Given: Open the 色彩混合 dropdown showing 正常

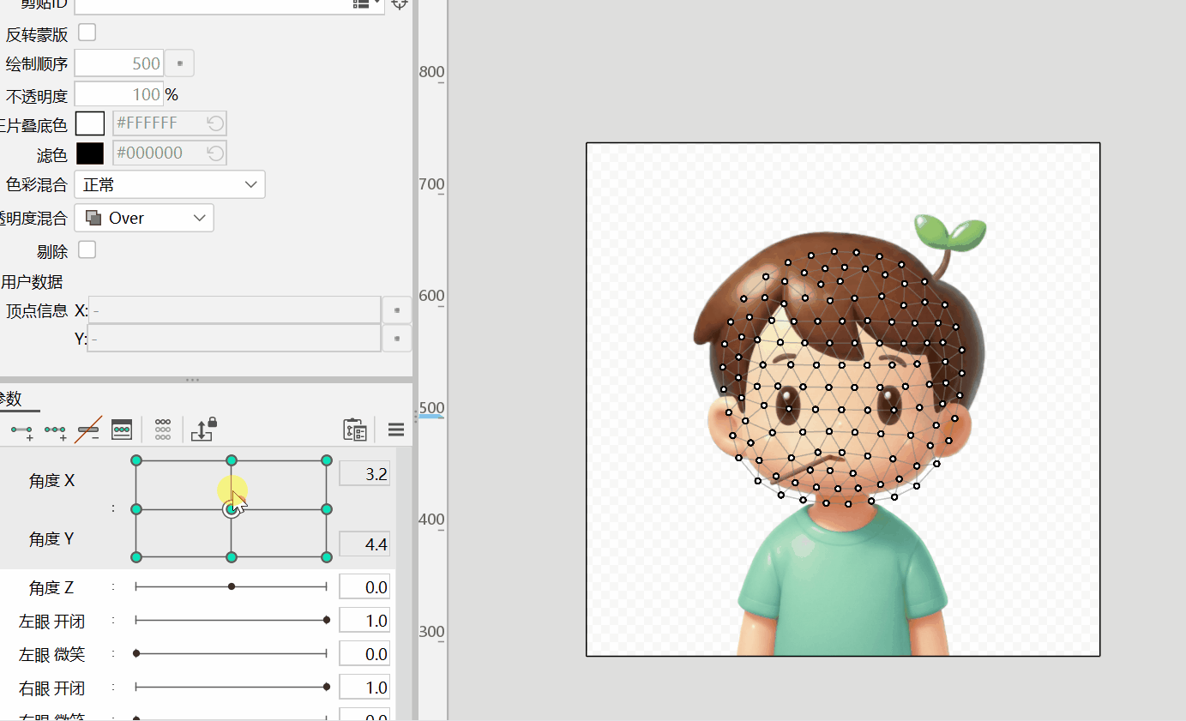Looking at the screenshot, I should [169, 184].
